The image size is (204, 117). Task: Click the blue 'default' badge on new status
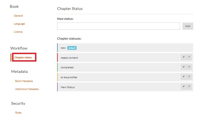[x=72, y=48]
